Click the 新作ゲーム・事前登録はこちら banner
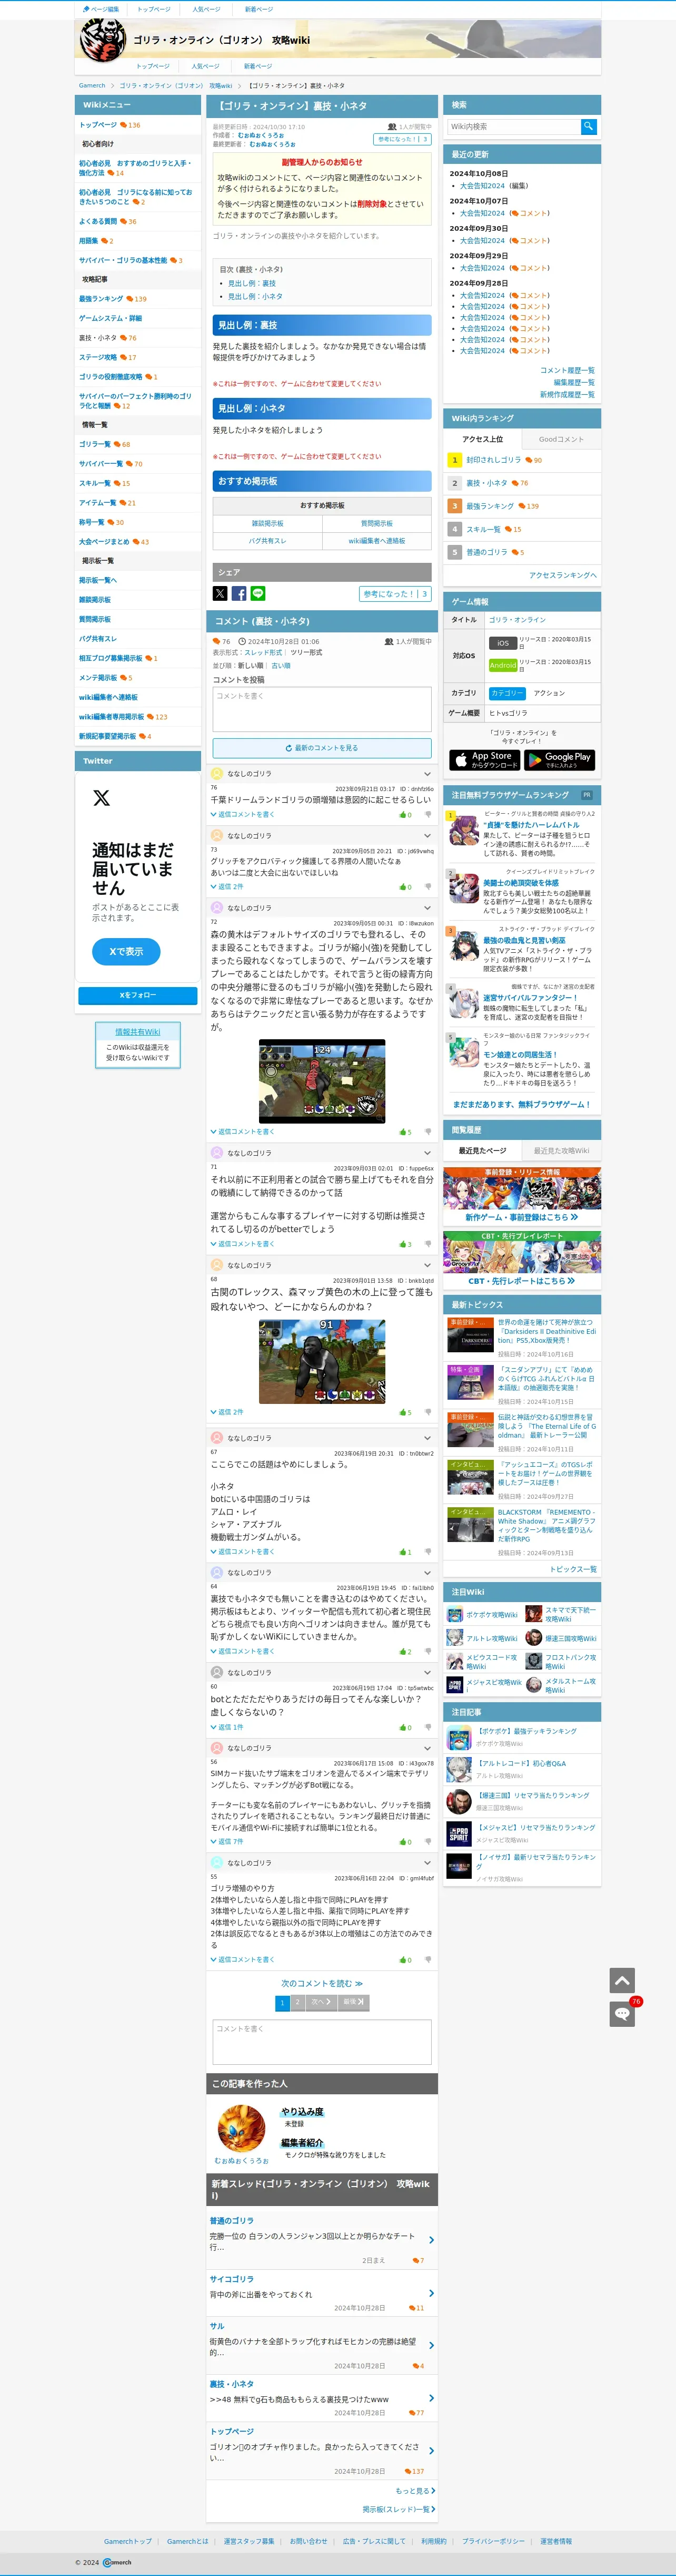676x2576 pixels. coord(522,1196)
